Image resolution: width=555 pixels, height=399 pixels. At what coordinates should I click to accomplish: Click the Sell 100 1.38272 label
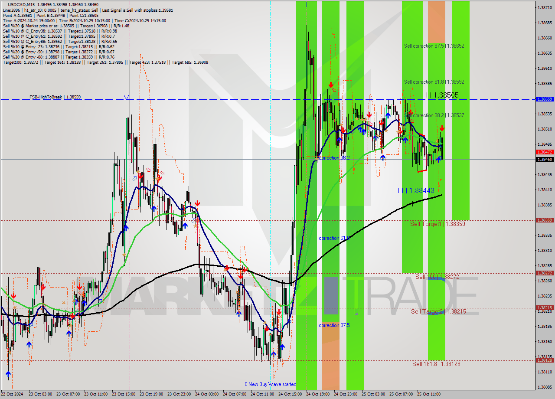click(x=437, y=276)
